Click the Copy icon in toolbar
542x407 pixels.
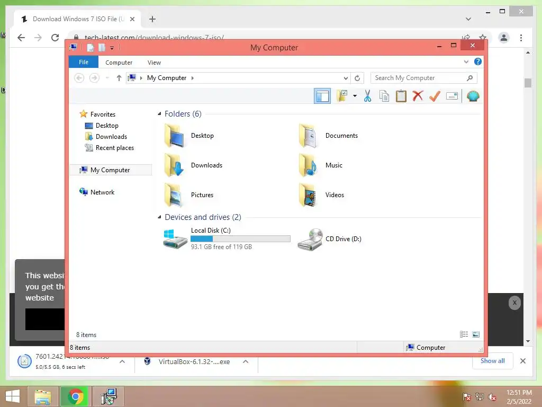(x=384, y=96)
